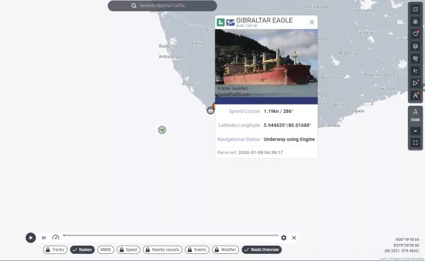Screen dimensions: 425x261
Task: Click the swap direction arrows icon
Action: pos(44,238)
